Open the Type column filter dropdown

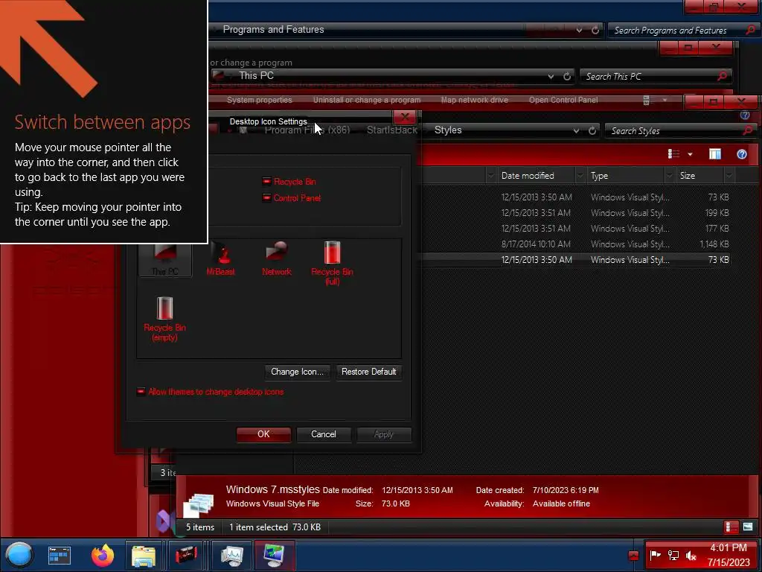click(669, 176)
